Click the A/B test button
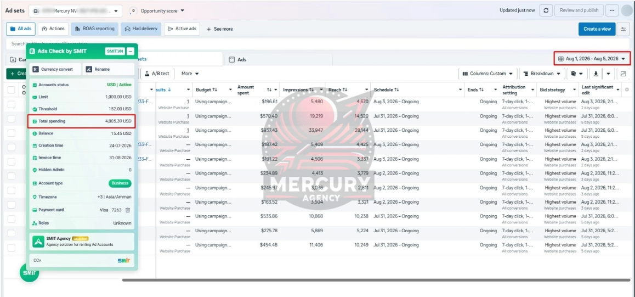This screenshot has width=635, height=297. click(x=157, y=74)
